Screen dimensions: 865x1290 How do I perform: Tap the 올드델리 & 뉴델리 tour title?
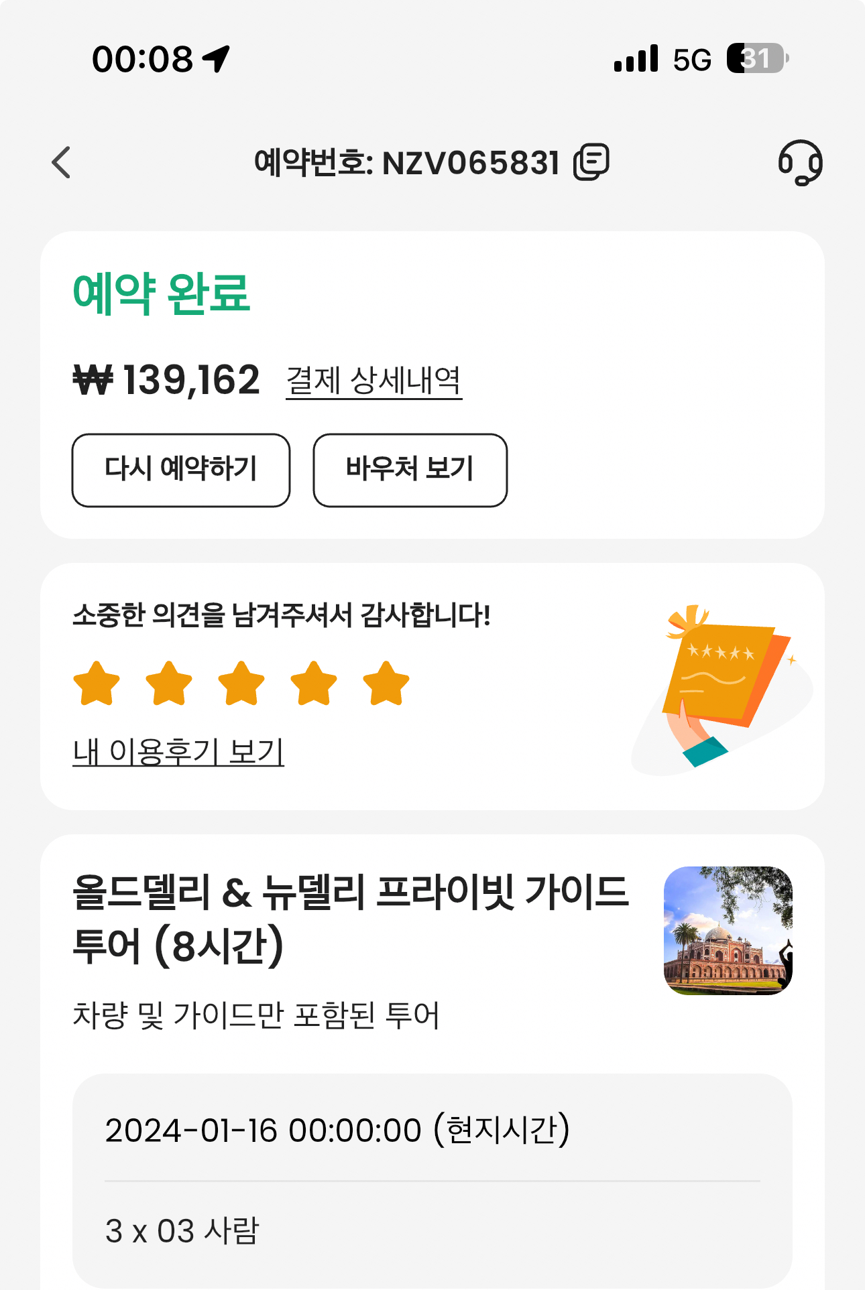[350, 918]
